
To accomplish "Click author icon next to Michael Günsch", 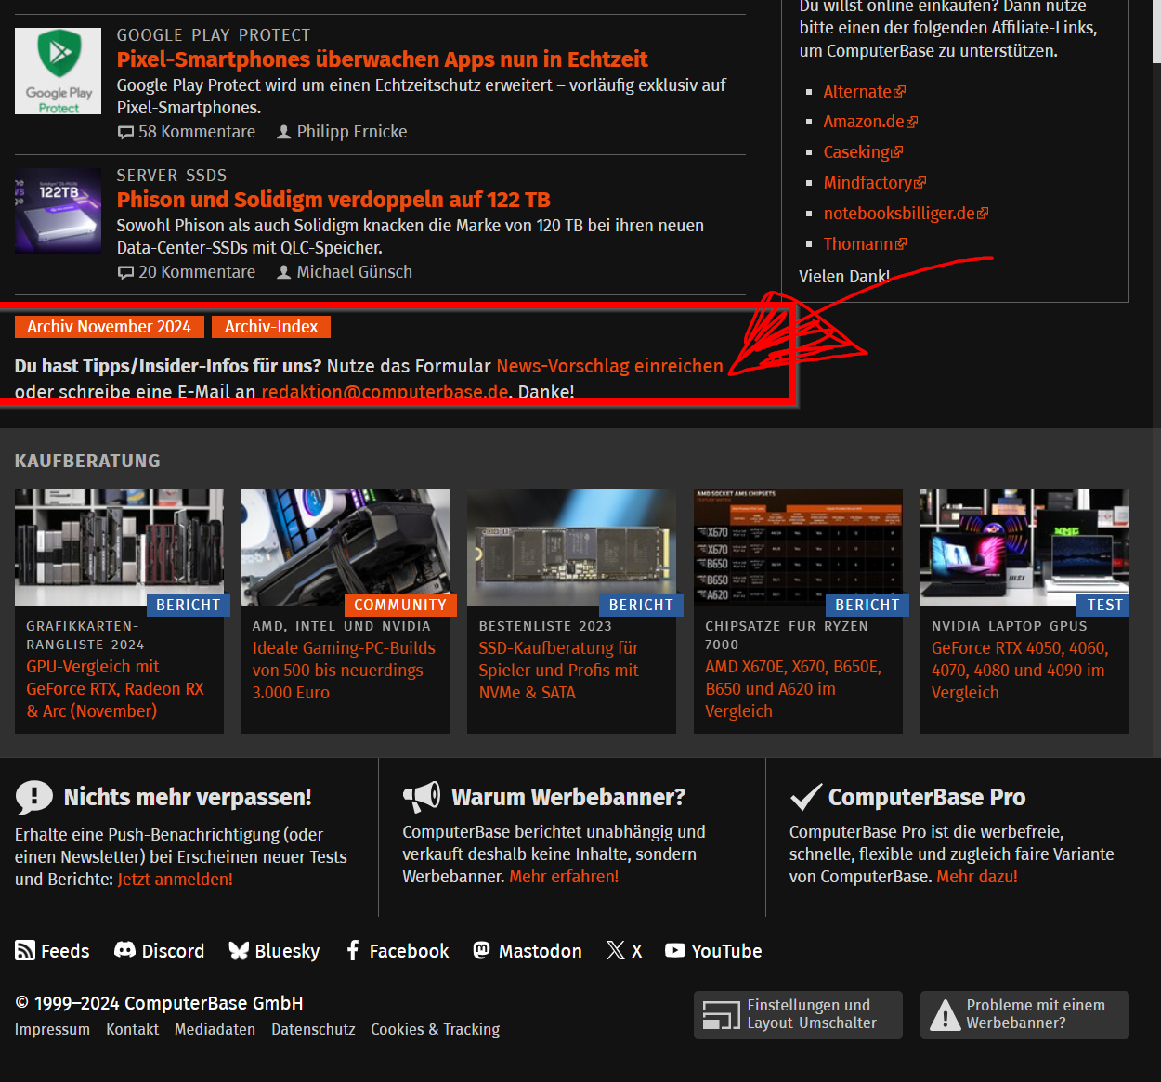I will pyautogui.click(x=284, y=272).
